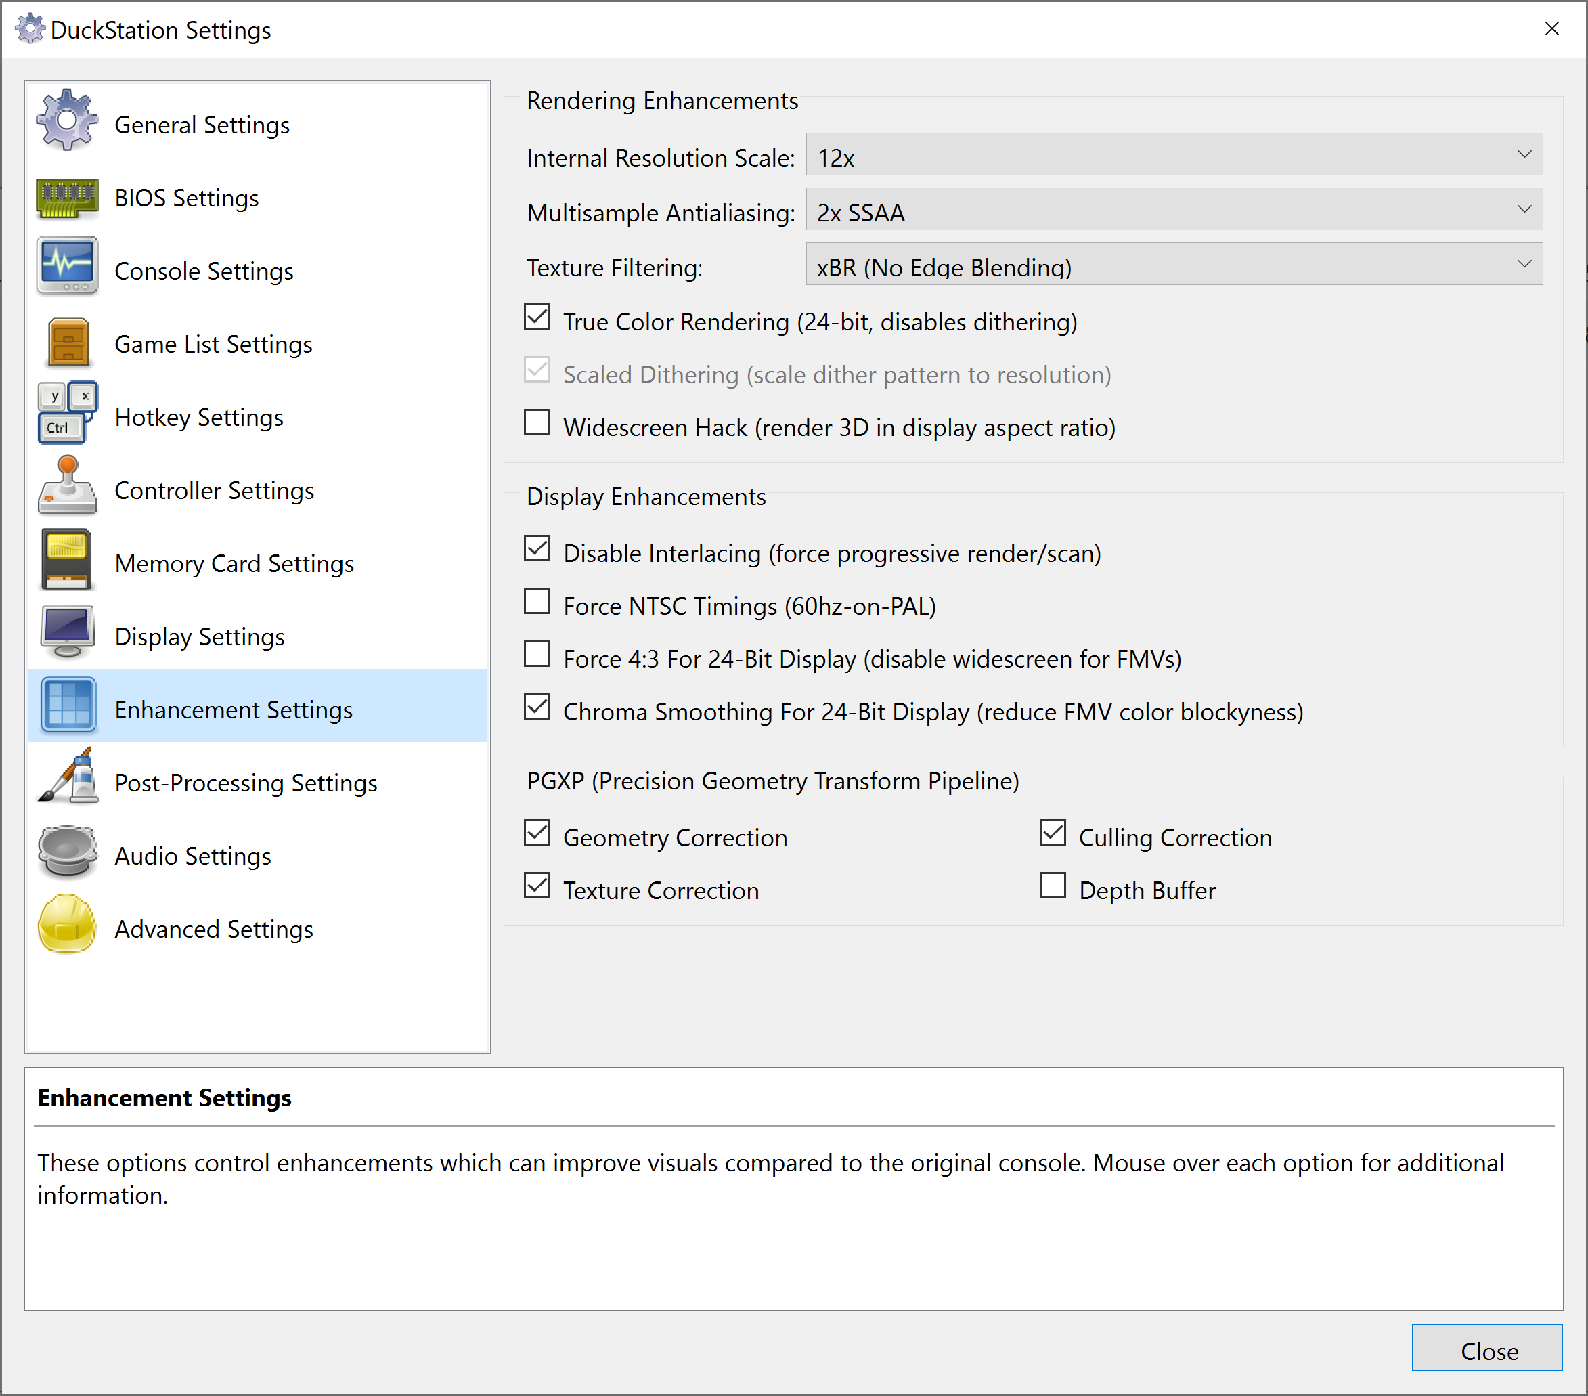1588x1396 pixels.
Task: Open Audio Settings label
Action: pyautogui.click(x=193, y=855)
